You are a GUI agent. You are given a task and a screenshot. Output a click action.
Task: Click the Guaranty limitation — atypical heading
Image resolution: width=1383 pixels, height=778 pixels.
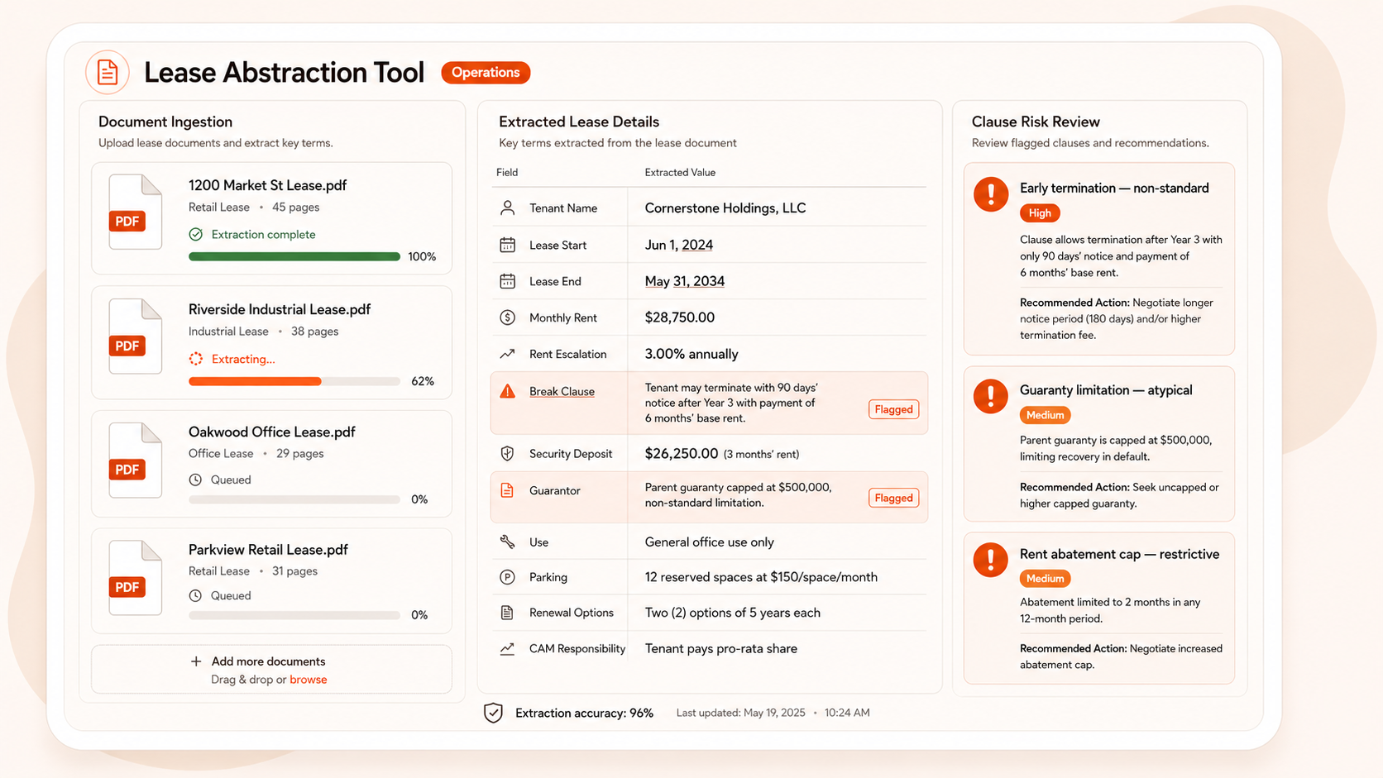1106,390
